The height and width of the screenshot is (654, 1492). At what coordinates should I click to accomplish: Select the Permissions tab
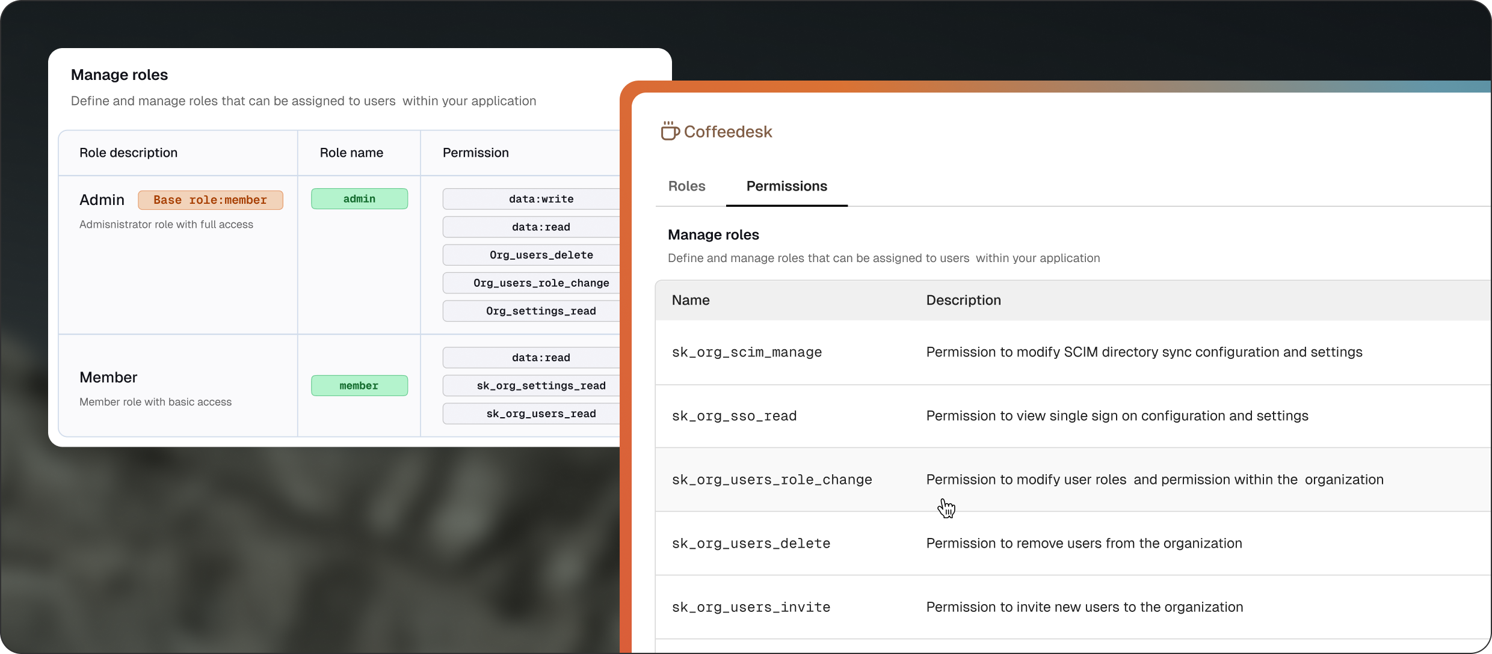click(x=786, y=186)
